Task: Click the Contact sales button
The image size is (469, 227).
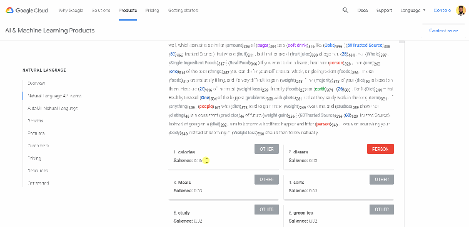Action: click(443, 31)
